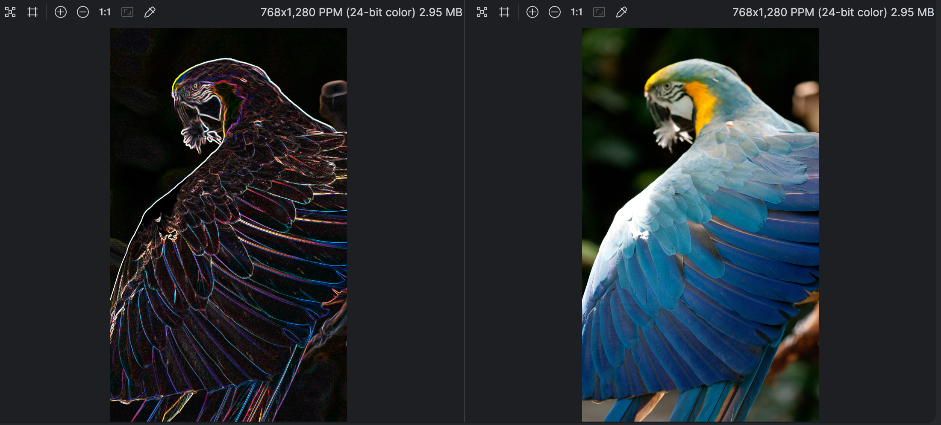Screen dimensions: 941x425
Task: Zoom out on the right parrot photo
Action: (555, 12)
